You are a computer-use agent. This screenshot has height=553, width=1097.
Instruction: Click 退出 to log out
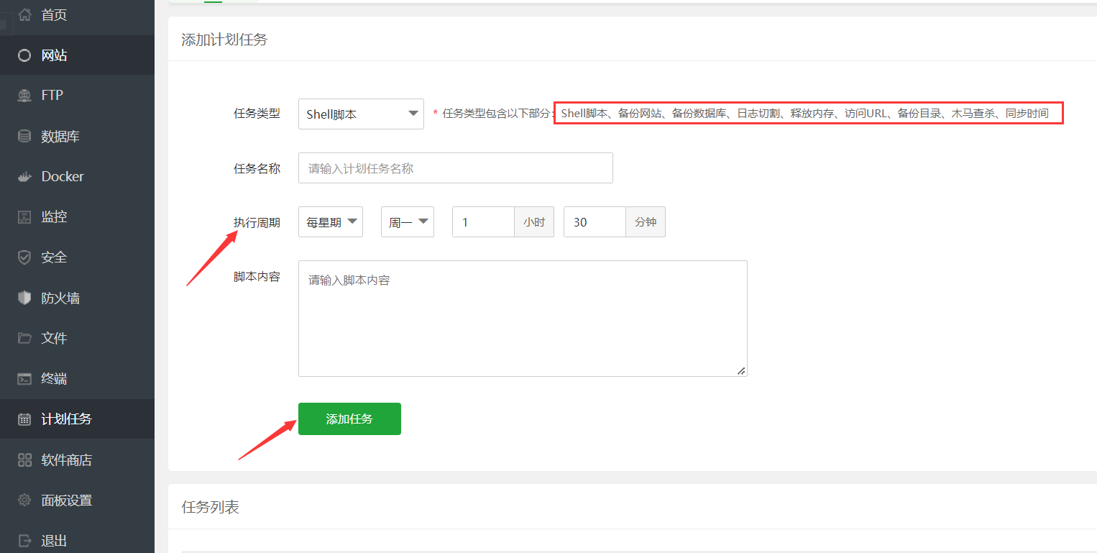click(54, 541)
